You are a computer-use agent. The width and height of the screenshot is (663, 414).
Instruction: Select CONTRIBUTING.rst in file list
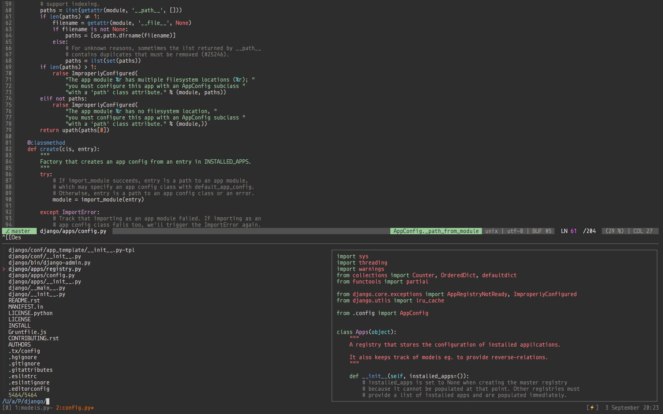34,338
